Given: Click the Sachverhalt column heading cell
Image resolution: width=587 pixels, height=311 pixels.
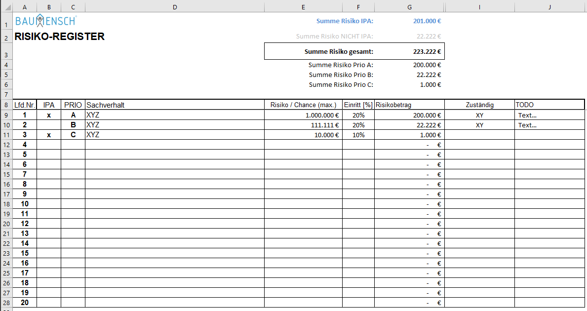Looking at the screenshot, I should [x=175, y=105].
